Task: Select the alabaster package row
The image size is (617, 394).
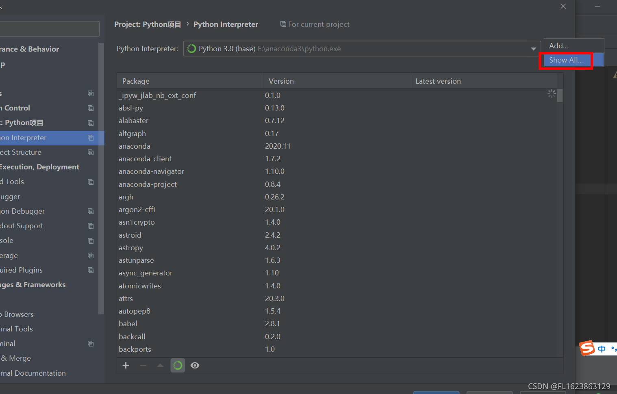Action: pyautogui.click(x=337, y=121)
